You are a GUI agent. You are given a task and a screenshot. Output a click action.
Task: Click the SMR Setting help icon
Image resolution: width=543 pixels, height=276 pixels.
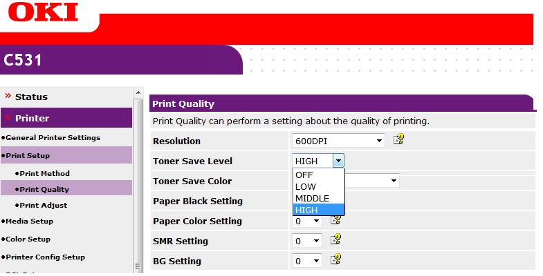point(335,240)
